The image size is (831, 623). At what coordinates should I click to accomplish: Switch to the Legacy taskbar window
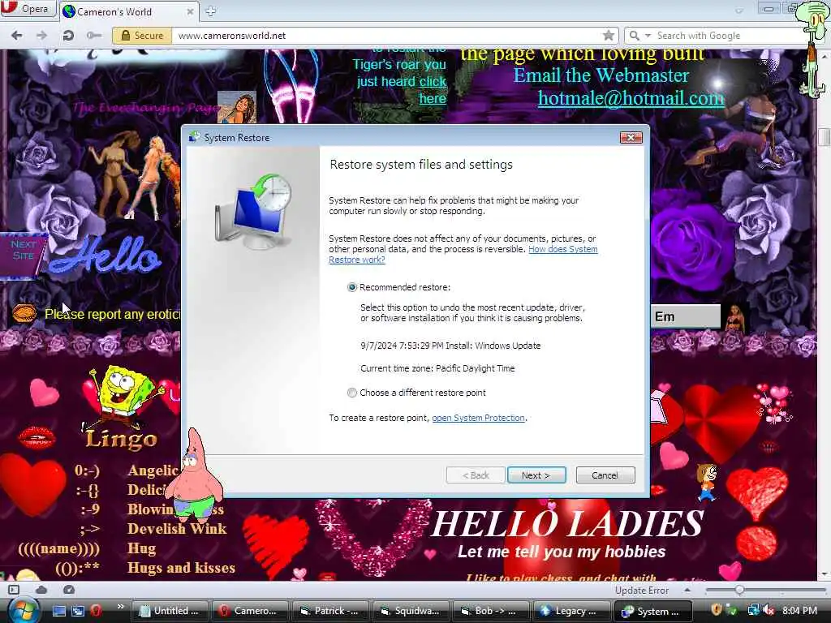tap(572, 611)
